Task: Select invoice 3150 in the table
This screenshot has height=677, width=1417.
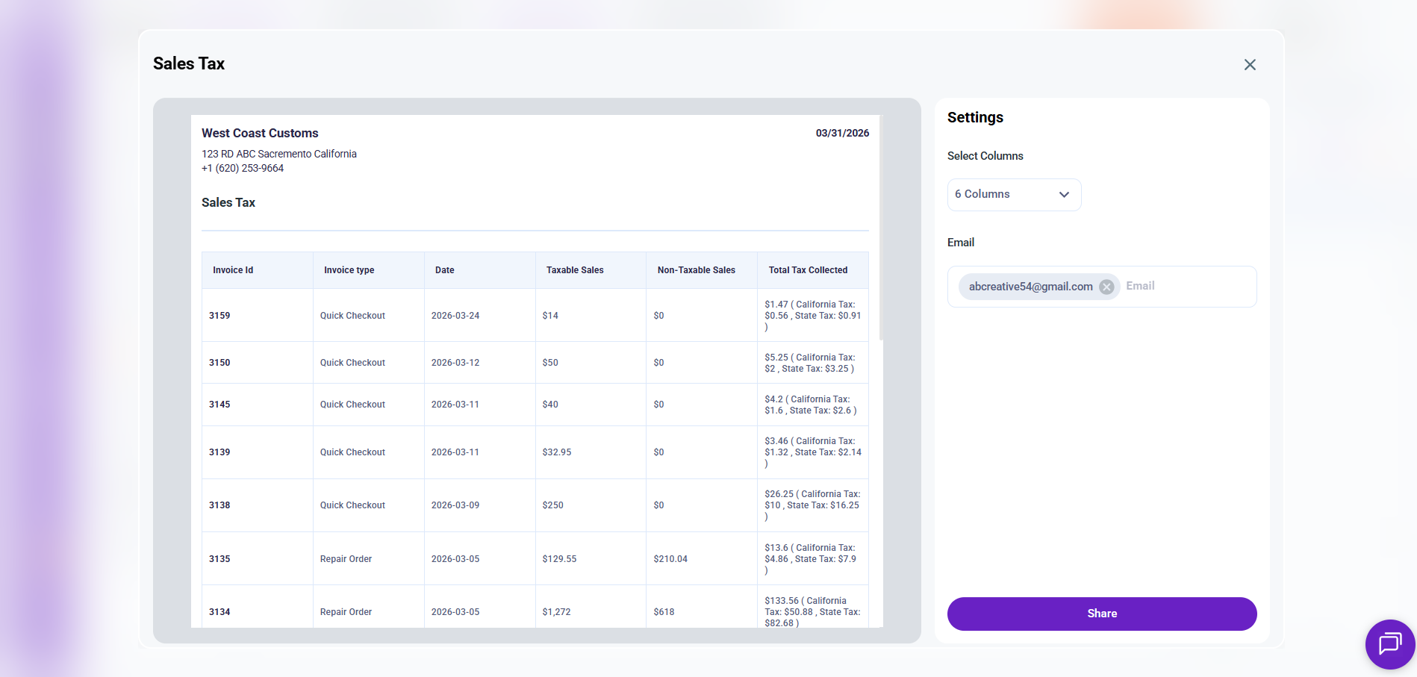Action: 219,363
